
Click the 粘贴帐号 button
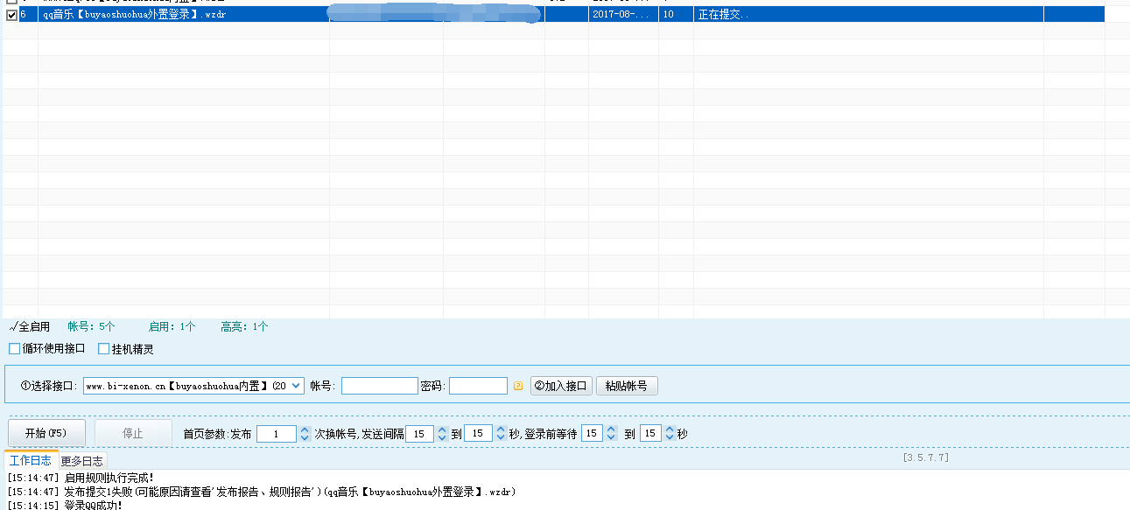[627, 385]
